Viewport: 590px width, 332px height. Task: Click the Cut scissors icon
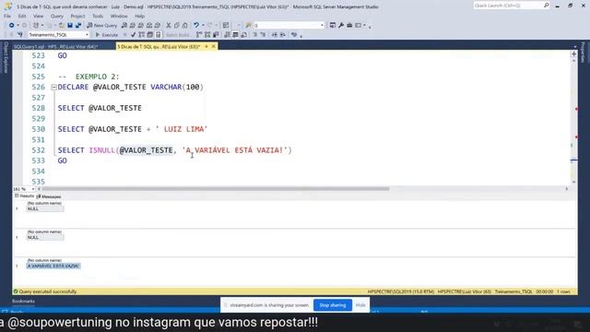[169, 25]
